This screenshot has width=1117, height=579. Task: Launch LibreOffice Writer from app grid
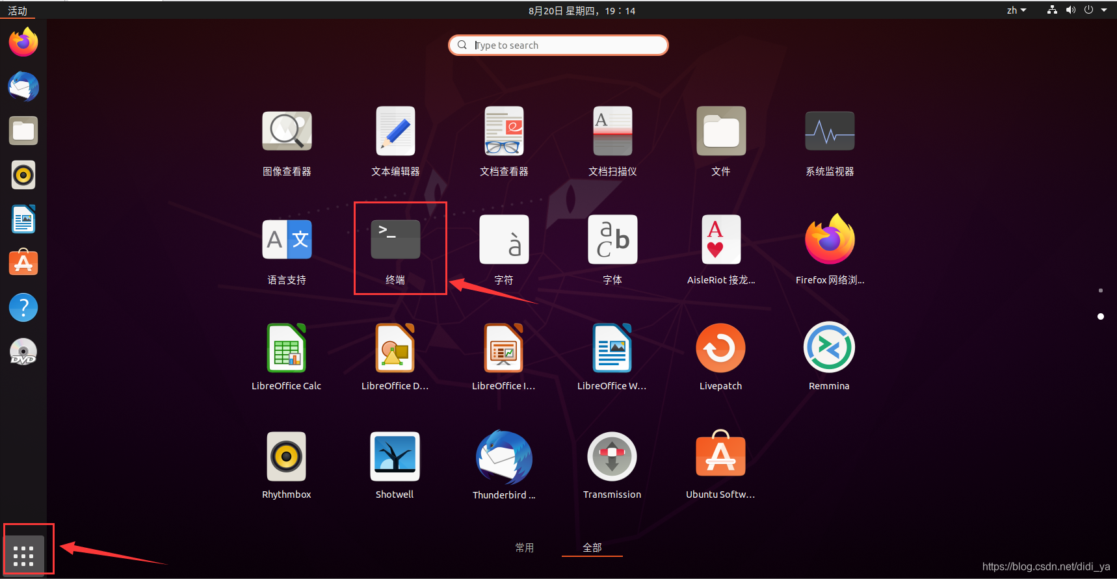click(x=612, y=357)
